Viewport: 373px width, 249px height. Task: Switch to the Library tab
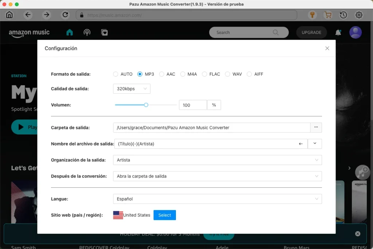tap(104, 32)
